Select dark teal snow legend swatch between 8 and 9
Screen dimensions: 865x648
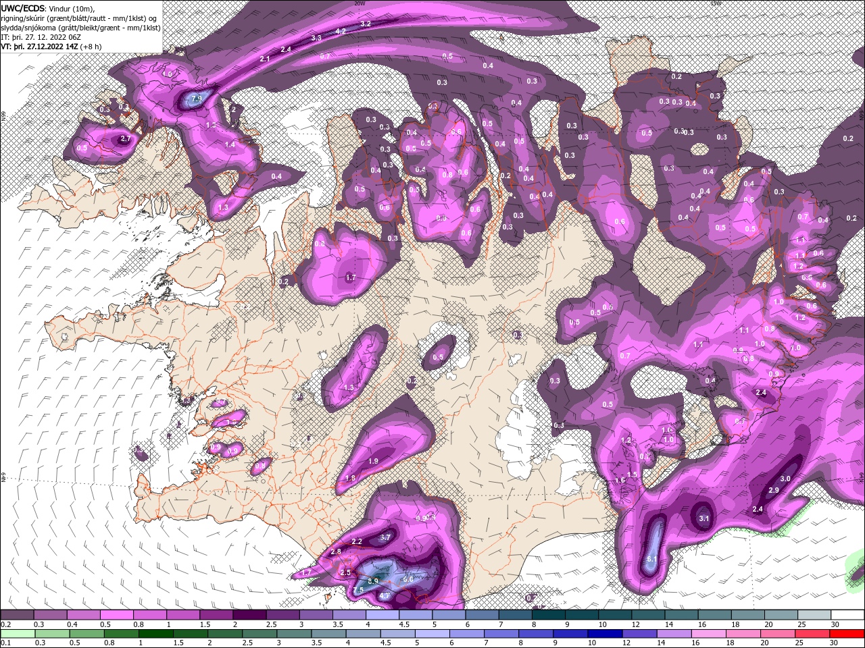point(549,615)
